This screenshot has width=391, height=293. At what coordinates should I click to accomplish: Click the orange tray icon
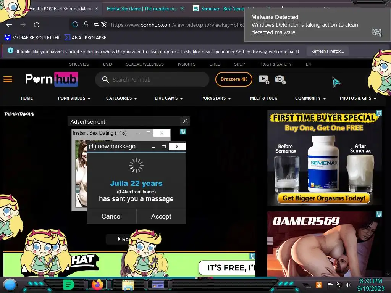[x=319, y=285]
